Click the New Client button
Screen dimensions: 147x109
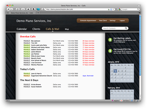click(x=103, y=20)
